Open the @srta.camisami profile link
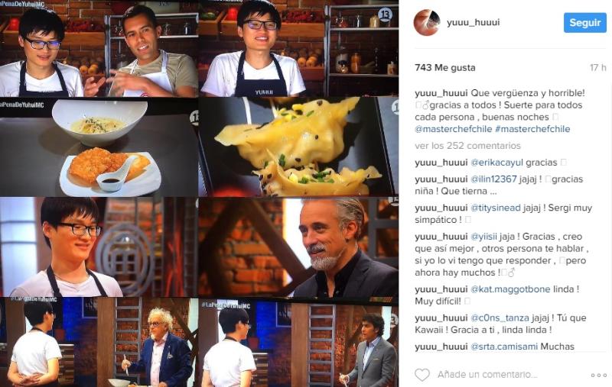This screenshot has height=387, width=612. point(504,347)
